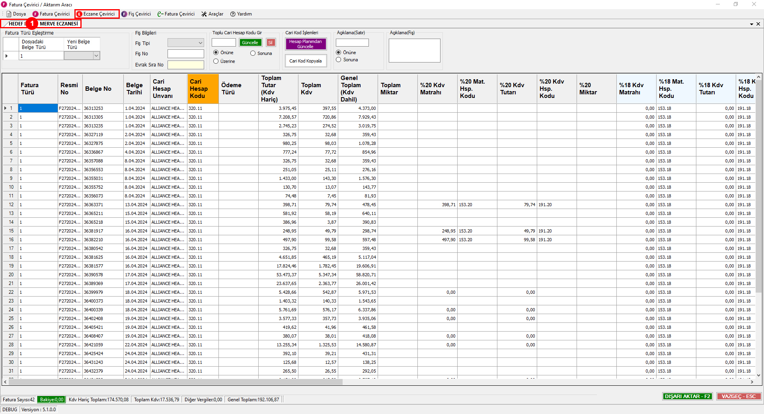Open the Araçlar menu
The height and width of the screenshot is (414, 764).
click(212, 14)
